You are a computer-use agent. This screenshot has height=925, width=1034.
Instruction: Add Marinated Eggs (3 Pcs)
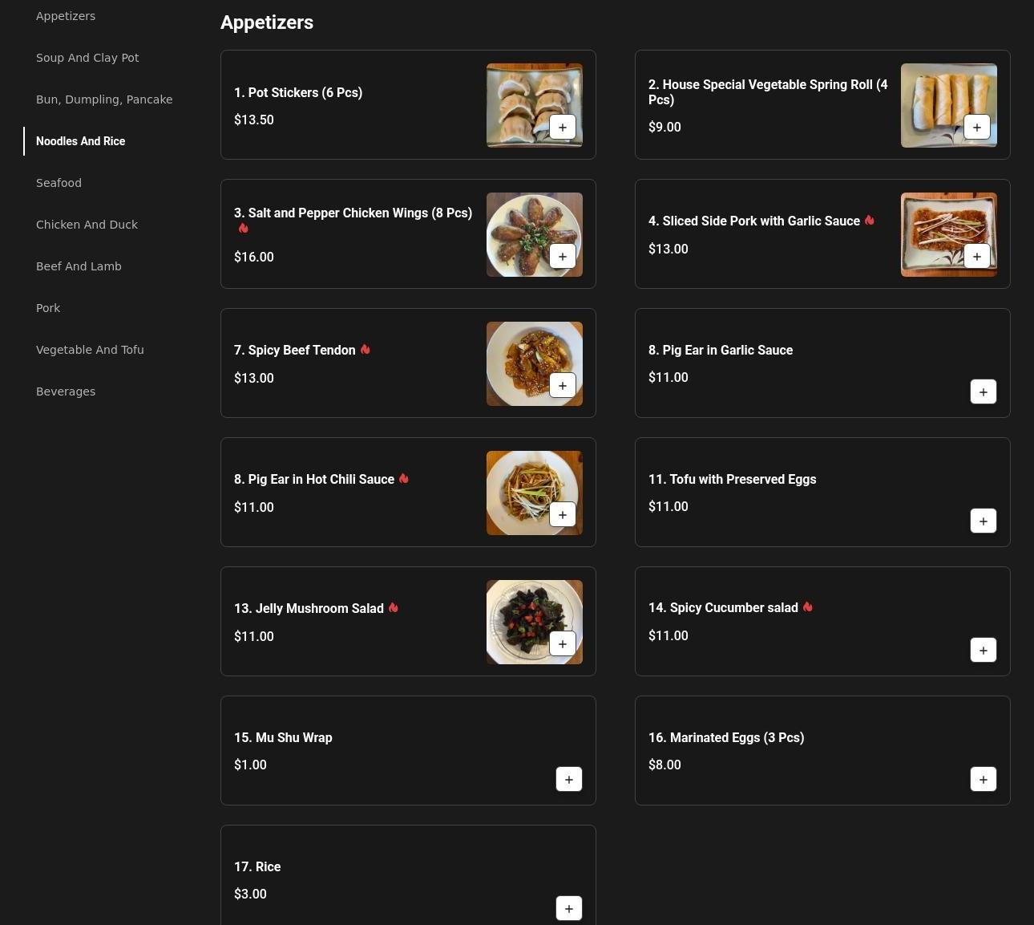pyautogui.click(x=983, y=779)
